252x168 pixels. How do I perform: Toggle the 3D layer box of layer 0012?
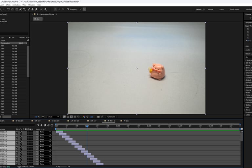click(32, 159)
